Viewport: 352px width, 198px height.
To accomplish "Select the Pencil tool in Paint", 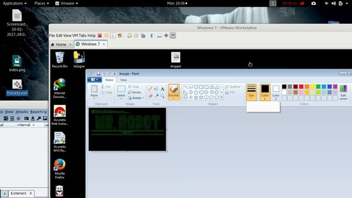I will (x=150, y=89).
